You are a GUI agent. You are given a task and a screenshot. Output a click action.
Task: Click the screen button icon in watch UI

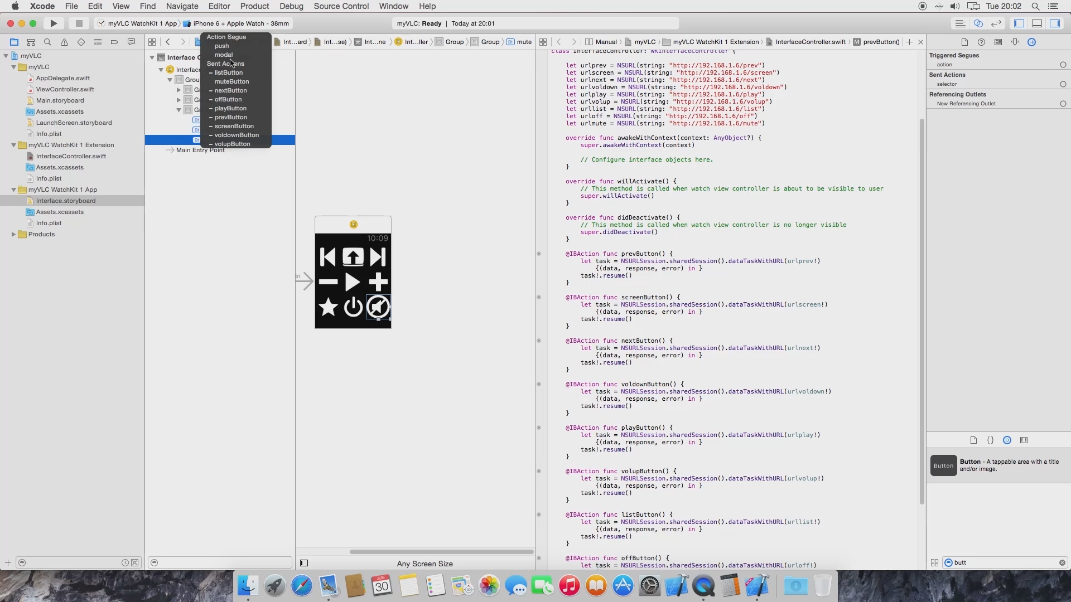[x=353, y=258]
